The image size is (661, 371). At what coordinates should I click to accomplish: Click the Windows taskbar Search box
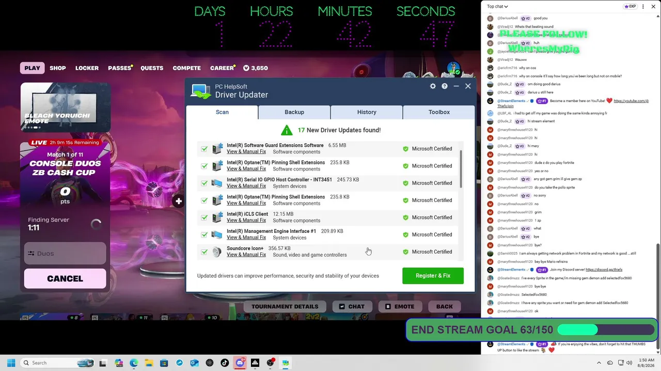(57, 363)
